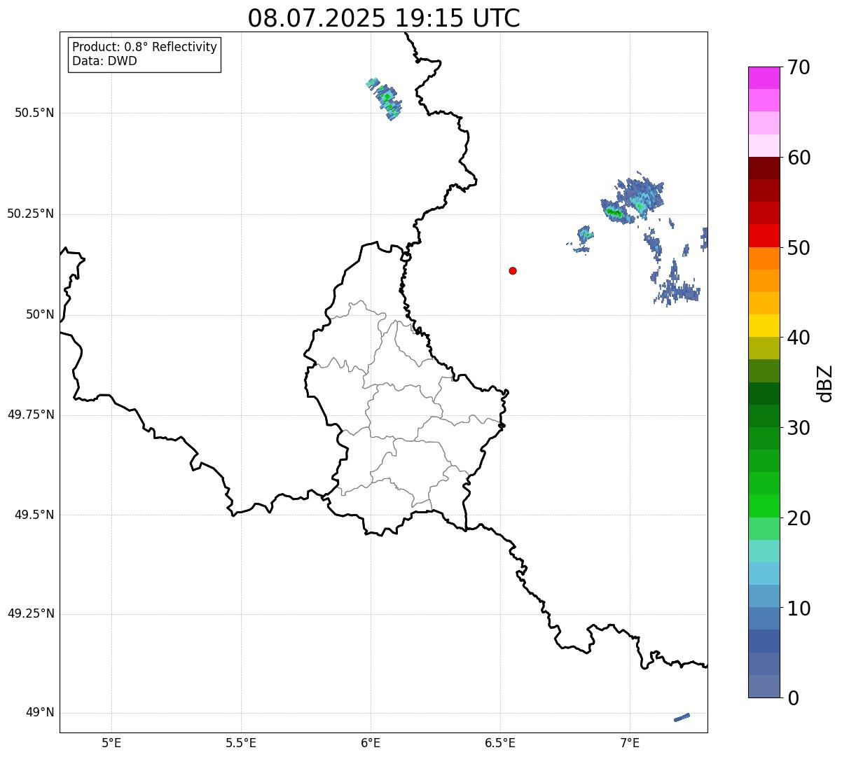Click the green radar echo core near 7°E
The width and height of the screenshot is (842, 757).
(x=614, y=211)
